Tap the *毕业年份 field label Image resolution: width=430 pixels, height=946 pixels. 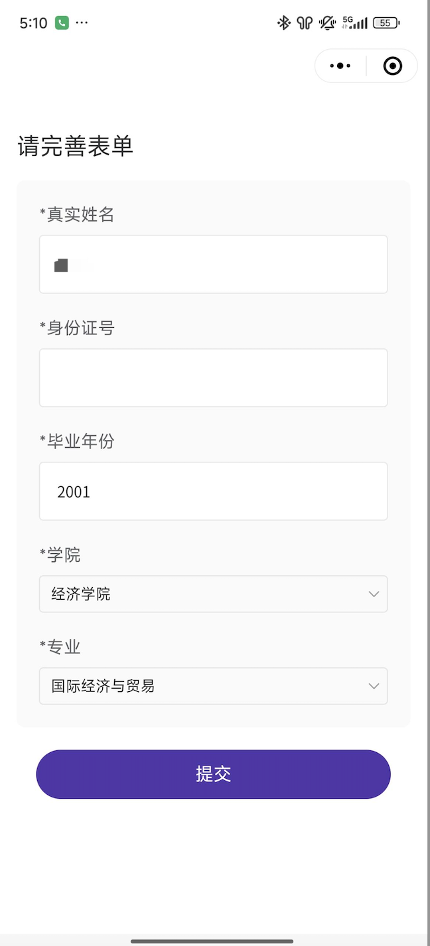tap(77, 441)
